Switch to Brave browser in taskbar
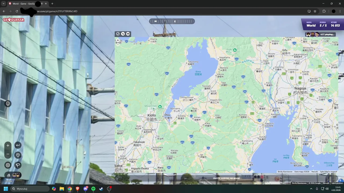 pos(77,189)
